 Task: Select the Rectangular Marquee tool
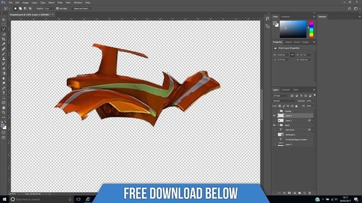(4, 24)
